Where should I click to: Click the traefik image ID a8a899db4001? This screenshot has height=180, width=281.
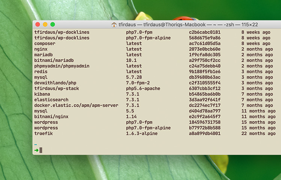(x=205, y=133)
